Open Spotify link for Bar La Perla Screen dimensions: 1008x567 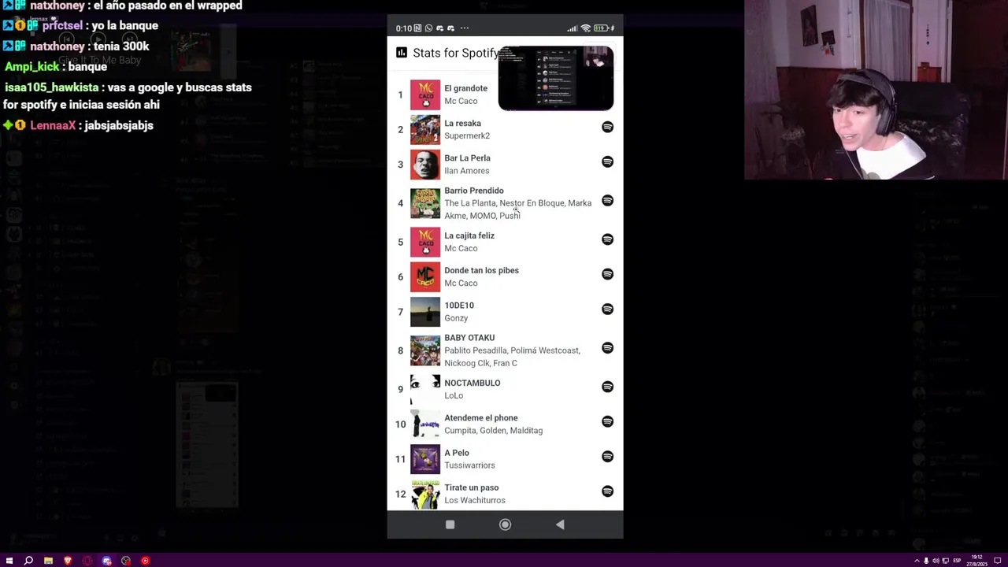[607, 161]
